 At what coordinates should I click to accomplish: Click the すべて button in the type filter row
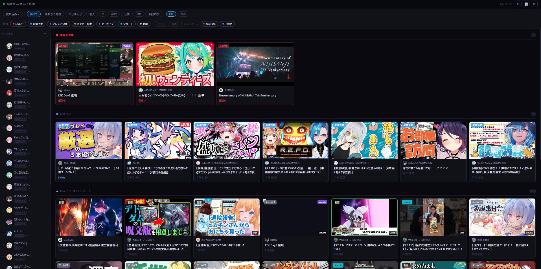[161, 24]
